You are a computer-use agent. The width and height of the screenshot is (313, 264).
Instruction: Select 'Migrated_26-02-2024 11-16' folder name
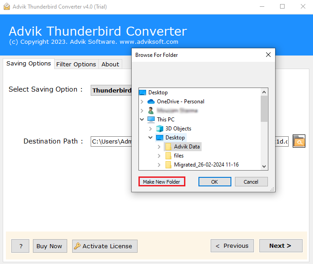206,165
